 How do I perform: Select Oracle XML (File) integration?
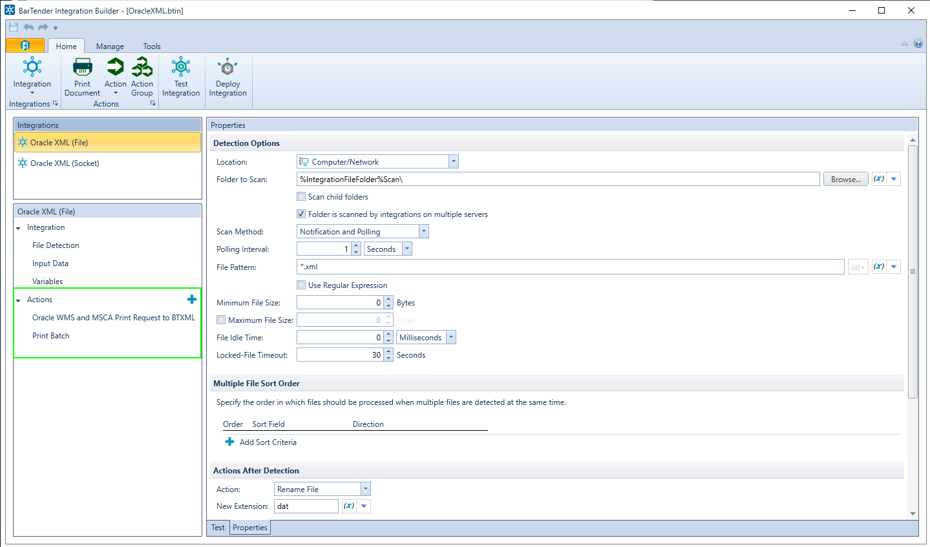pos(108,142)
